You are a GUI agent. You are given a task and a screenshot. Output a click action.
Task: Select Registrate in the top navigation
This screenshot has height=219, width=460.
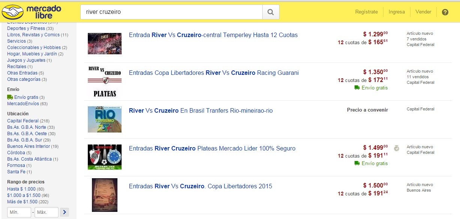click(367, 12)
